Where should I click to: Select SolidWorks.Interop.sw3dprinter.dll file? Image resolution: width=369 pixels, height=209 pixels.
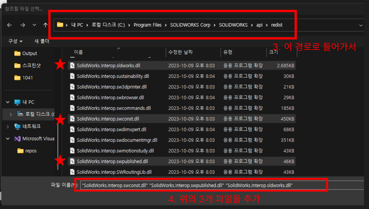182,87
